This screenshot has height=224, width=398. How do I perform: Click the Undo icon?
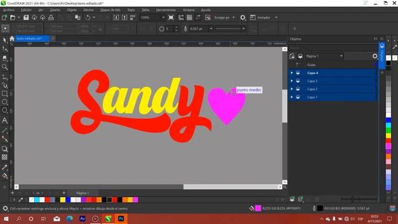click(x=88, y=17)
